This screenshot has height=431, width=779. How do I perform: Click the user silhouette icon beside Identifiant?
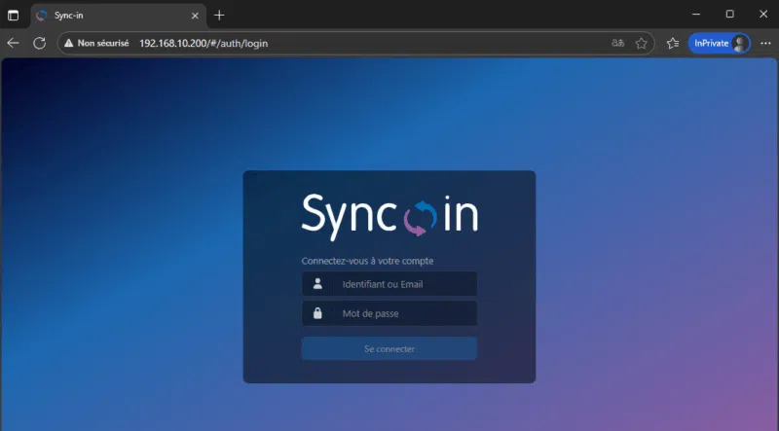[317, 284]
